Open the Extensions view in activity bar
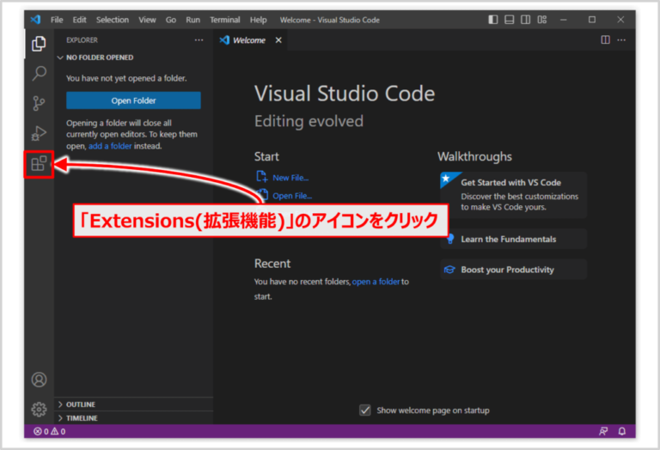Image resolution: width=660 pixels, height=450 pixels. point(39,163)
